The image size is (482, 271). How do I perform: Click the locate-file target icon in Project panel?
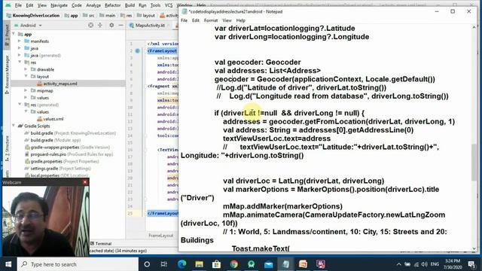(90, 25)
